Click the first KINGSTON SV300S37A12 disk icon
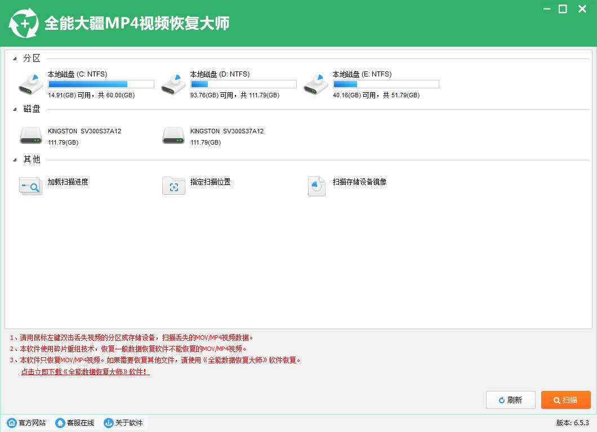Viewport: 597px width, 432px height. 30,136
